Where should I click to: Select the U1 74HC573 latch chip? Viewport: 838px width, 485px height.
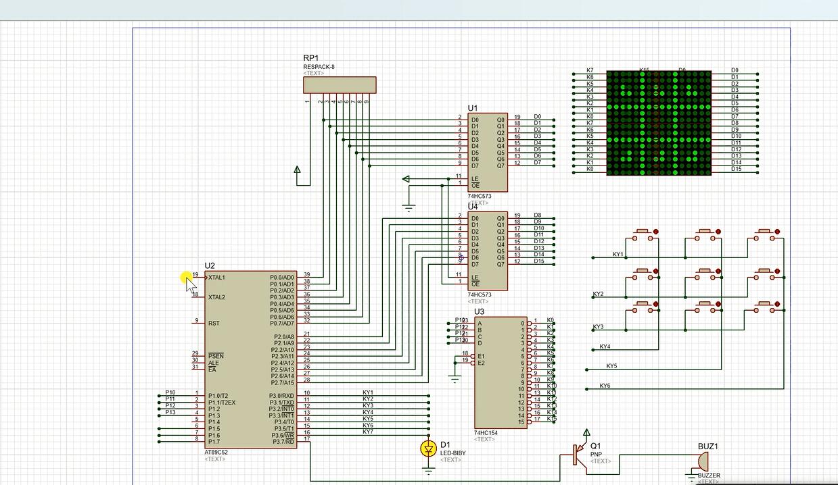[x=487, y=153]
